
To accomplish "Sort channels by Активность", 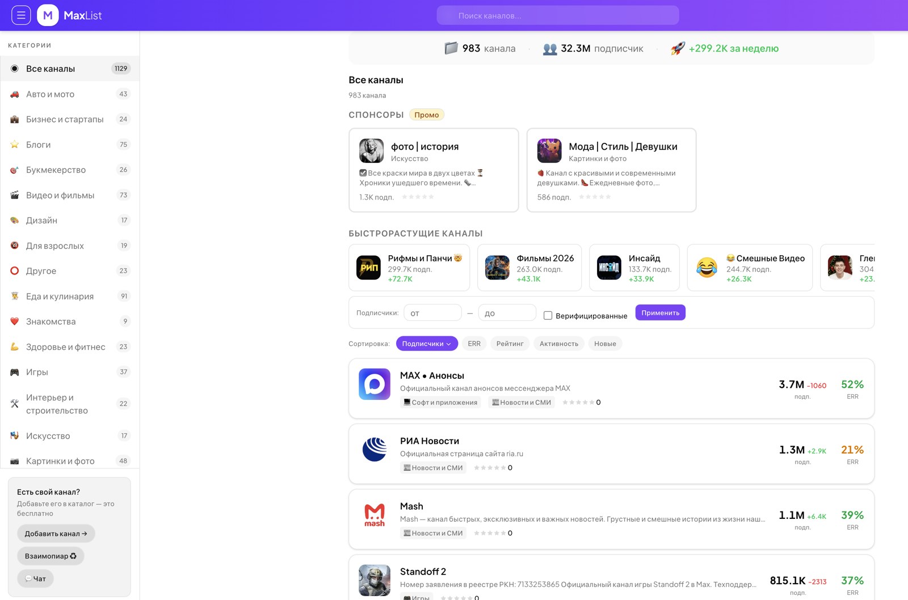I will (x=559, y=344).
